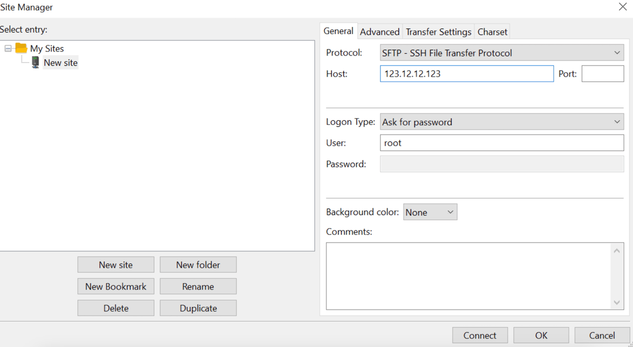Open the Charset tab
The width and height of the screenshot is (633, 347).
(492, 31)
